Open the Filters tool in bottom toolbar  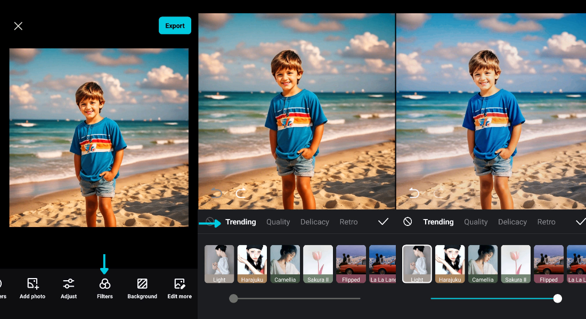pos(104,288)
